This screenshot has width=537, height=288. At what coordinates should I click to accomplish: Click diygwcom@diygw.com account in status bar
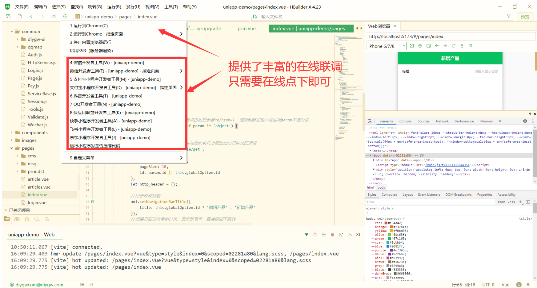pyautogui.click(x=39, y=285)
